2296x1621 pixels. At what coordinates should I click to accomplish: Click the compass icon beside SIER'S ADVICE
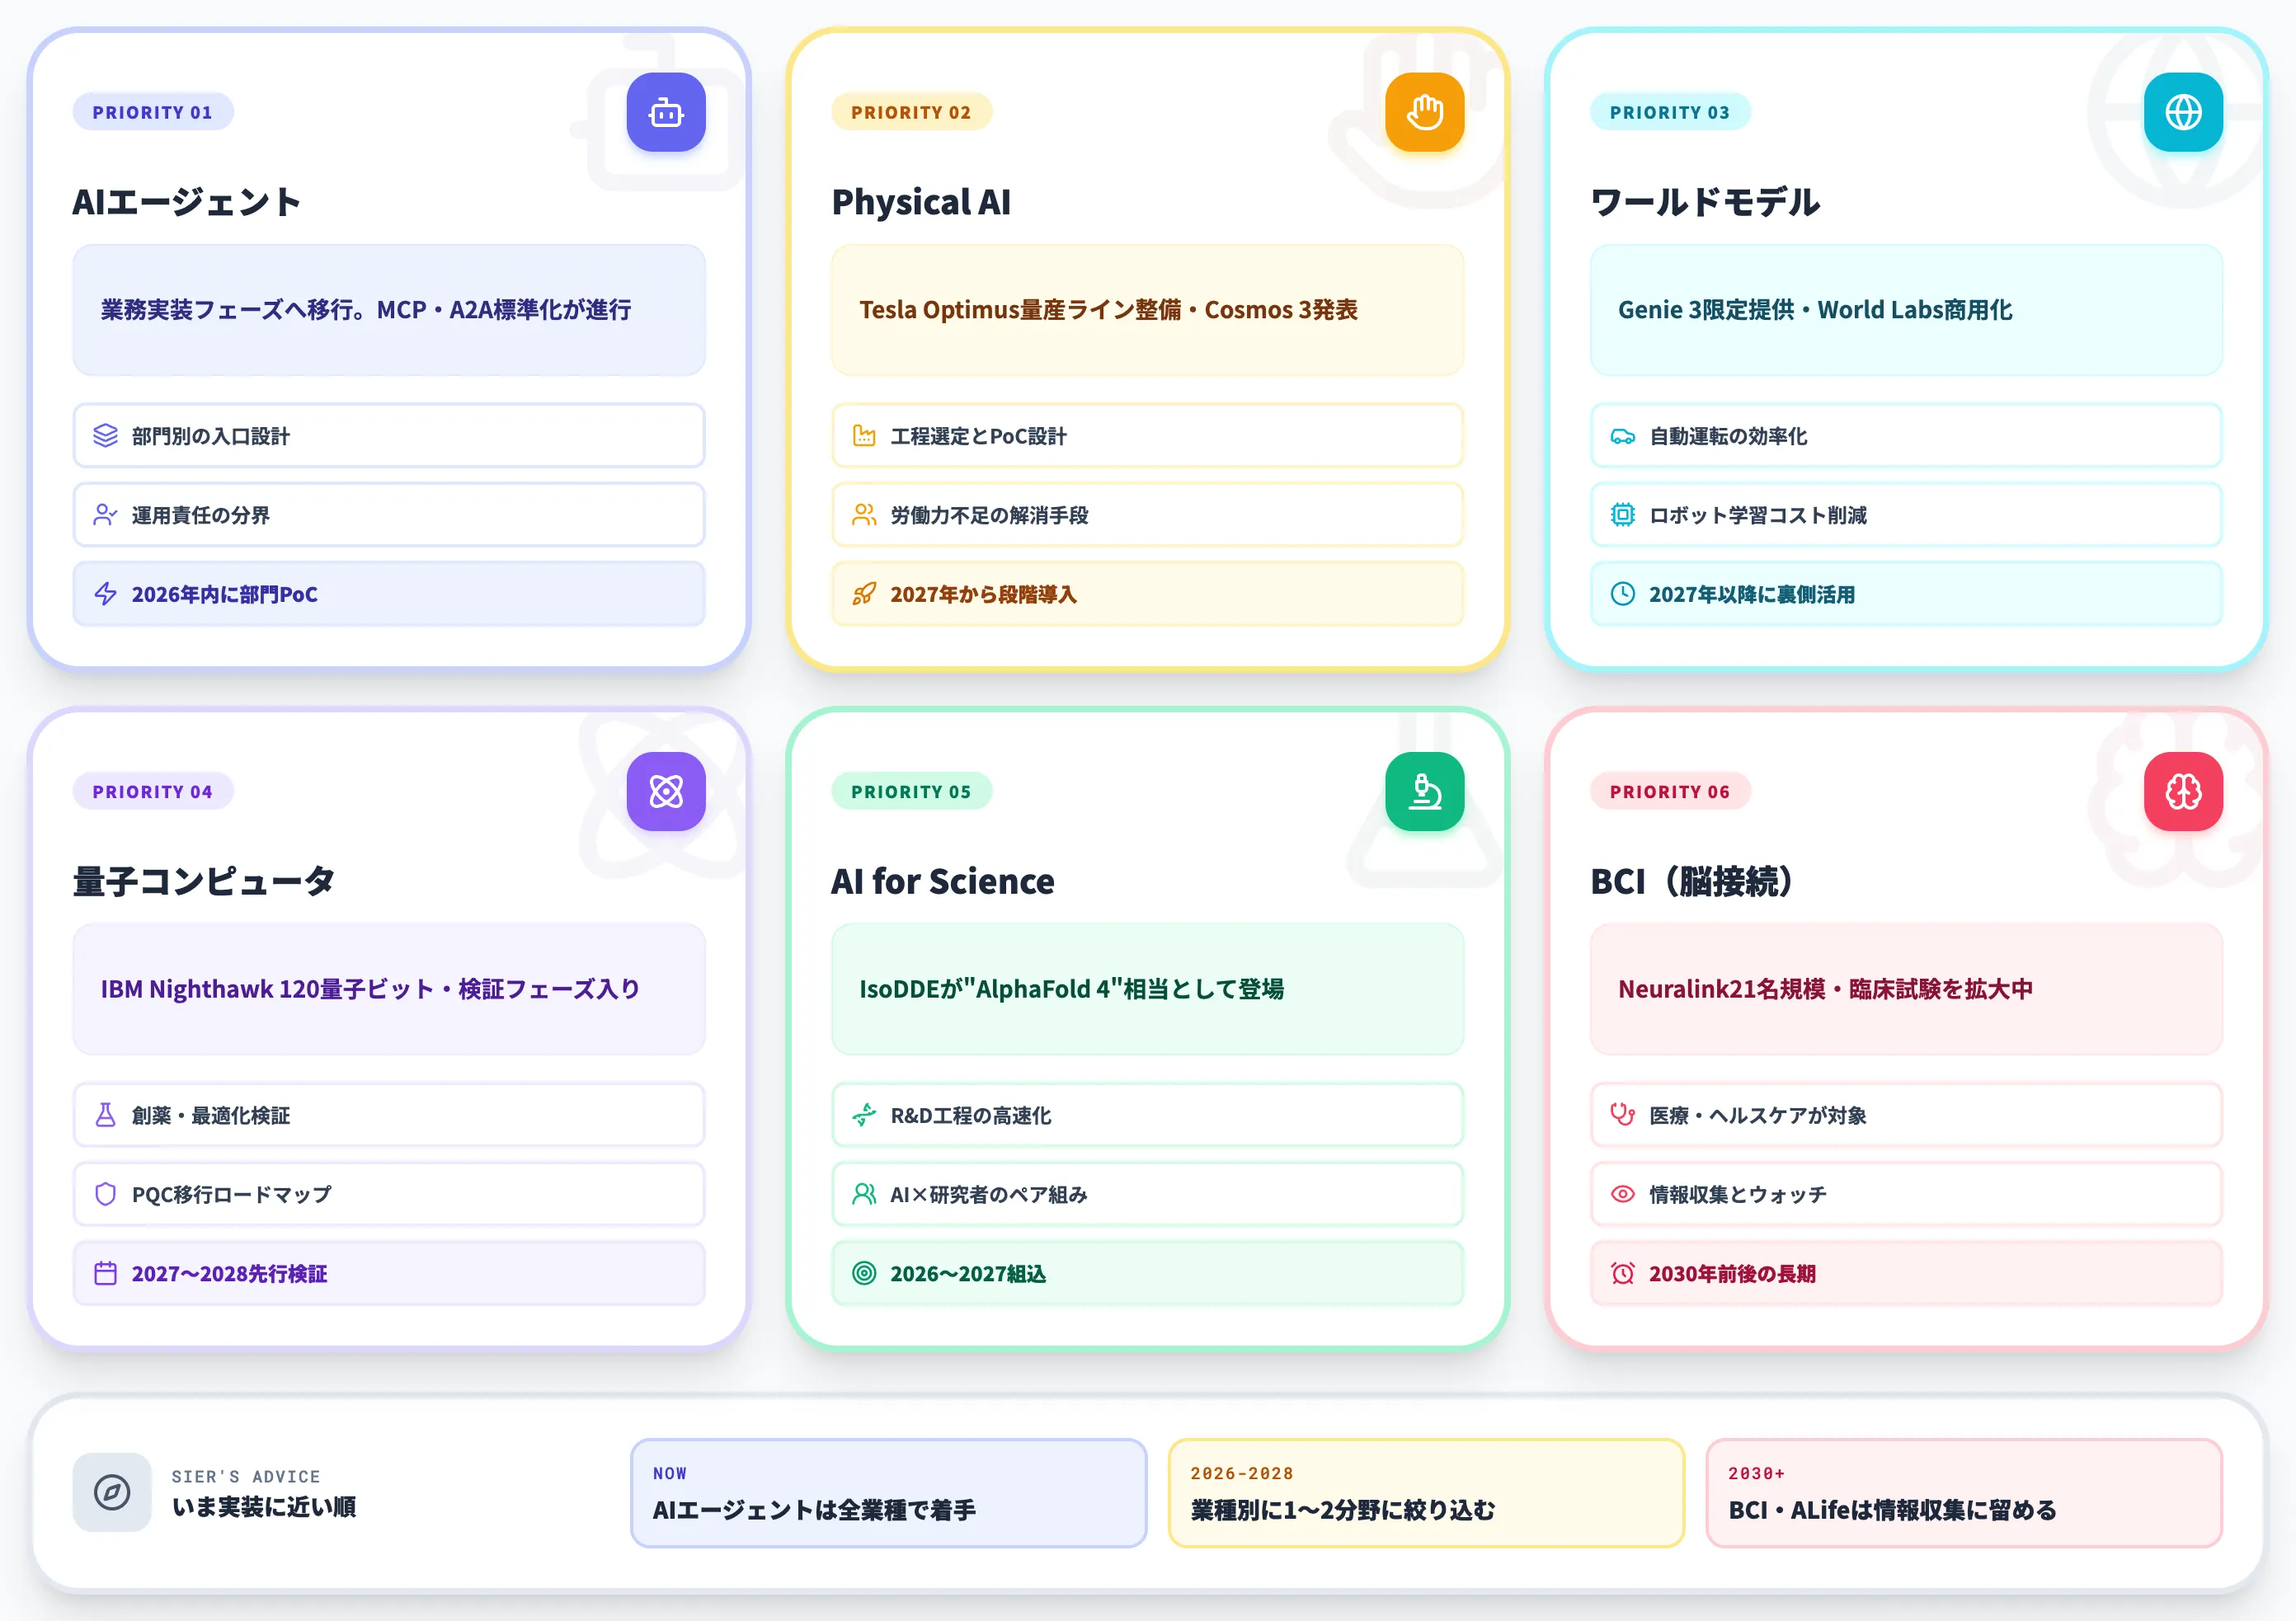112,1492
